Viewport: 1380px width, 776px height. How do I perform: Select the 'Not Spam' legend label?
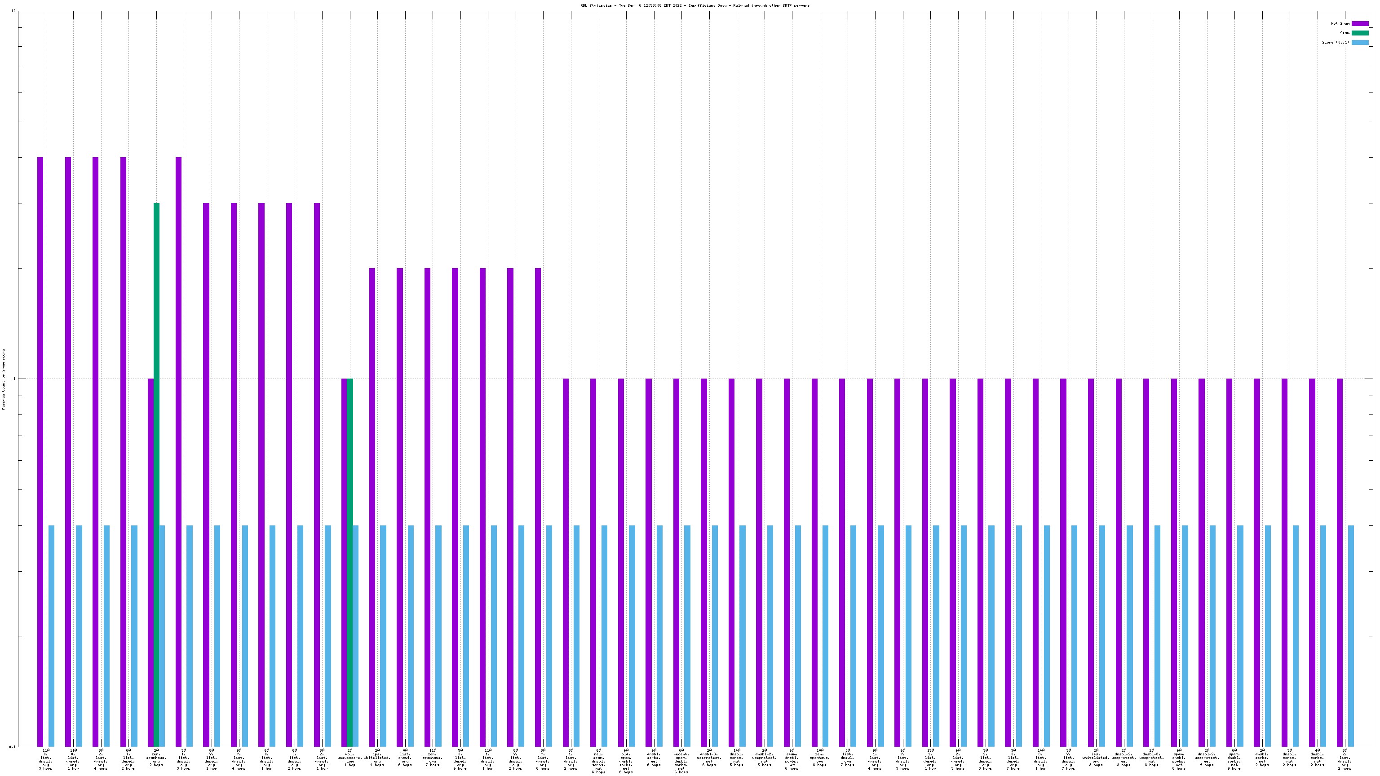1340,23
